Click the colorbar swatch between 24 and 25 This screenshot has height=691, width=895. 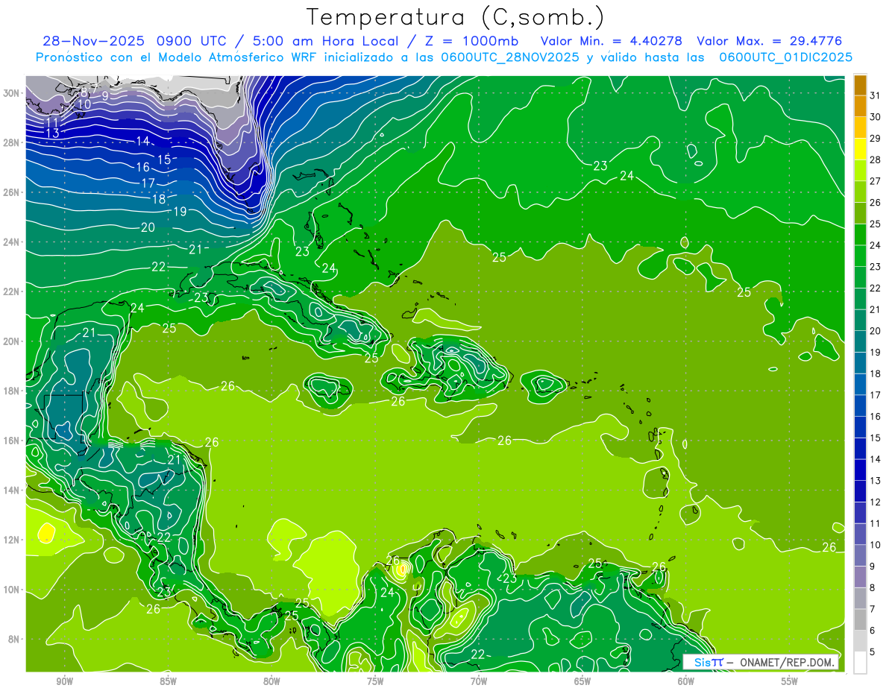coord(860,234)
